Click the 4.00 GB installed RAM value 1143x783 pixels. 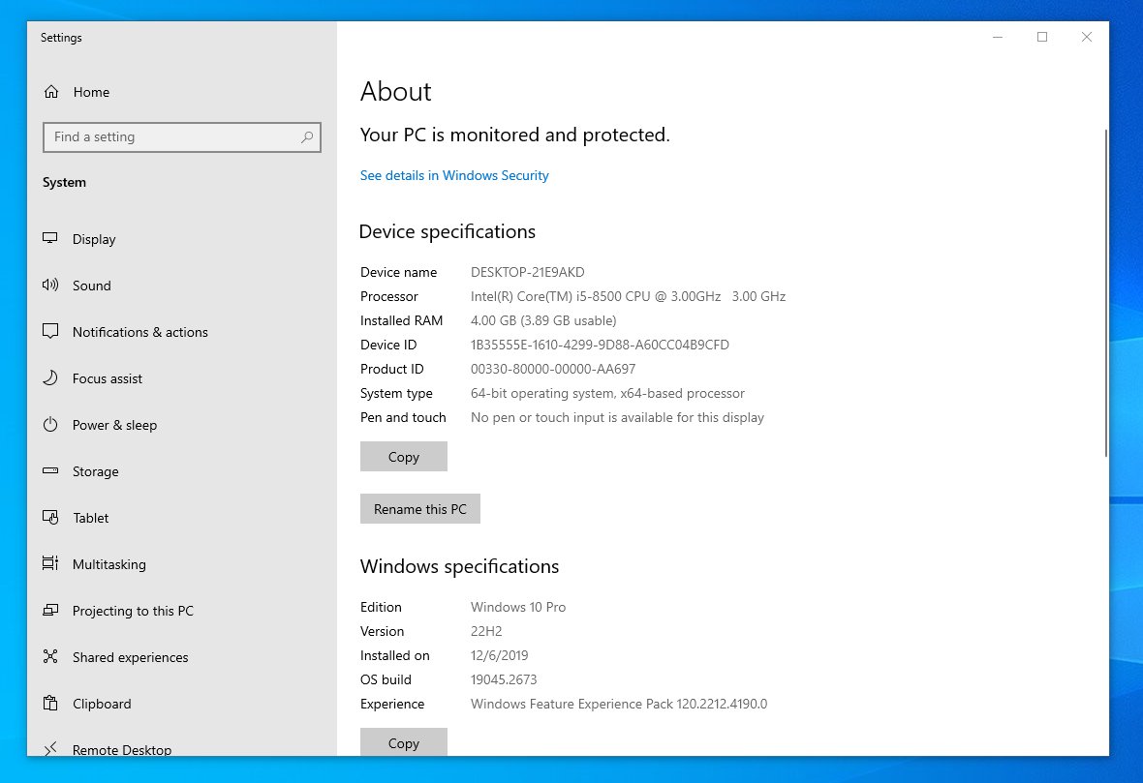543,320
